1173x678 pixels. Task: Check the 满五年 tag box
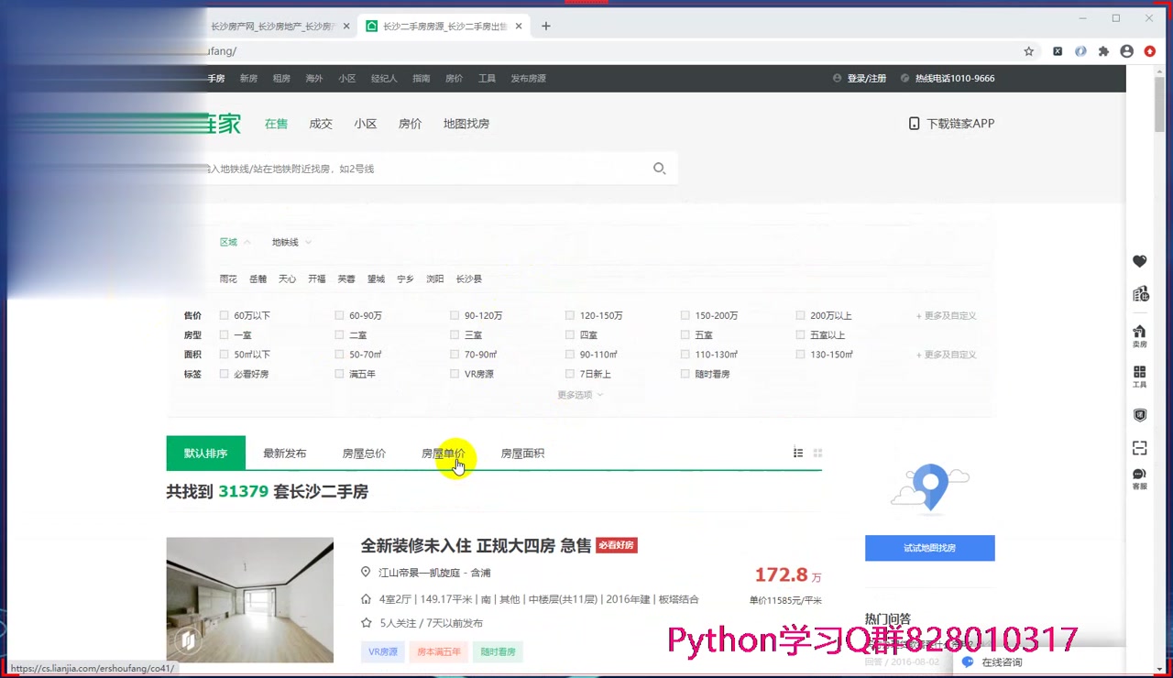point(339,374)
